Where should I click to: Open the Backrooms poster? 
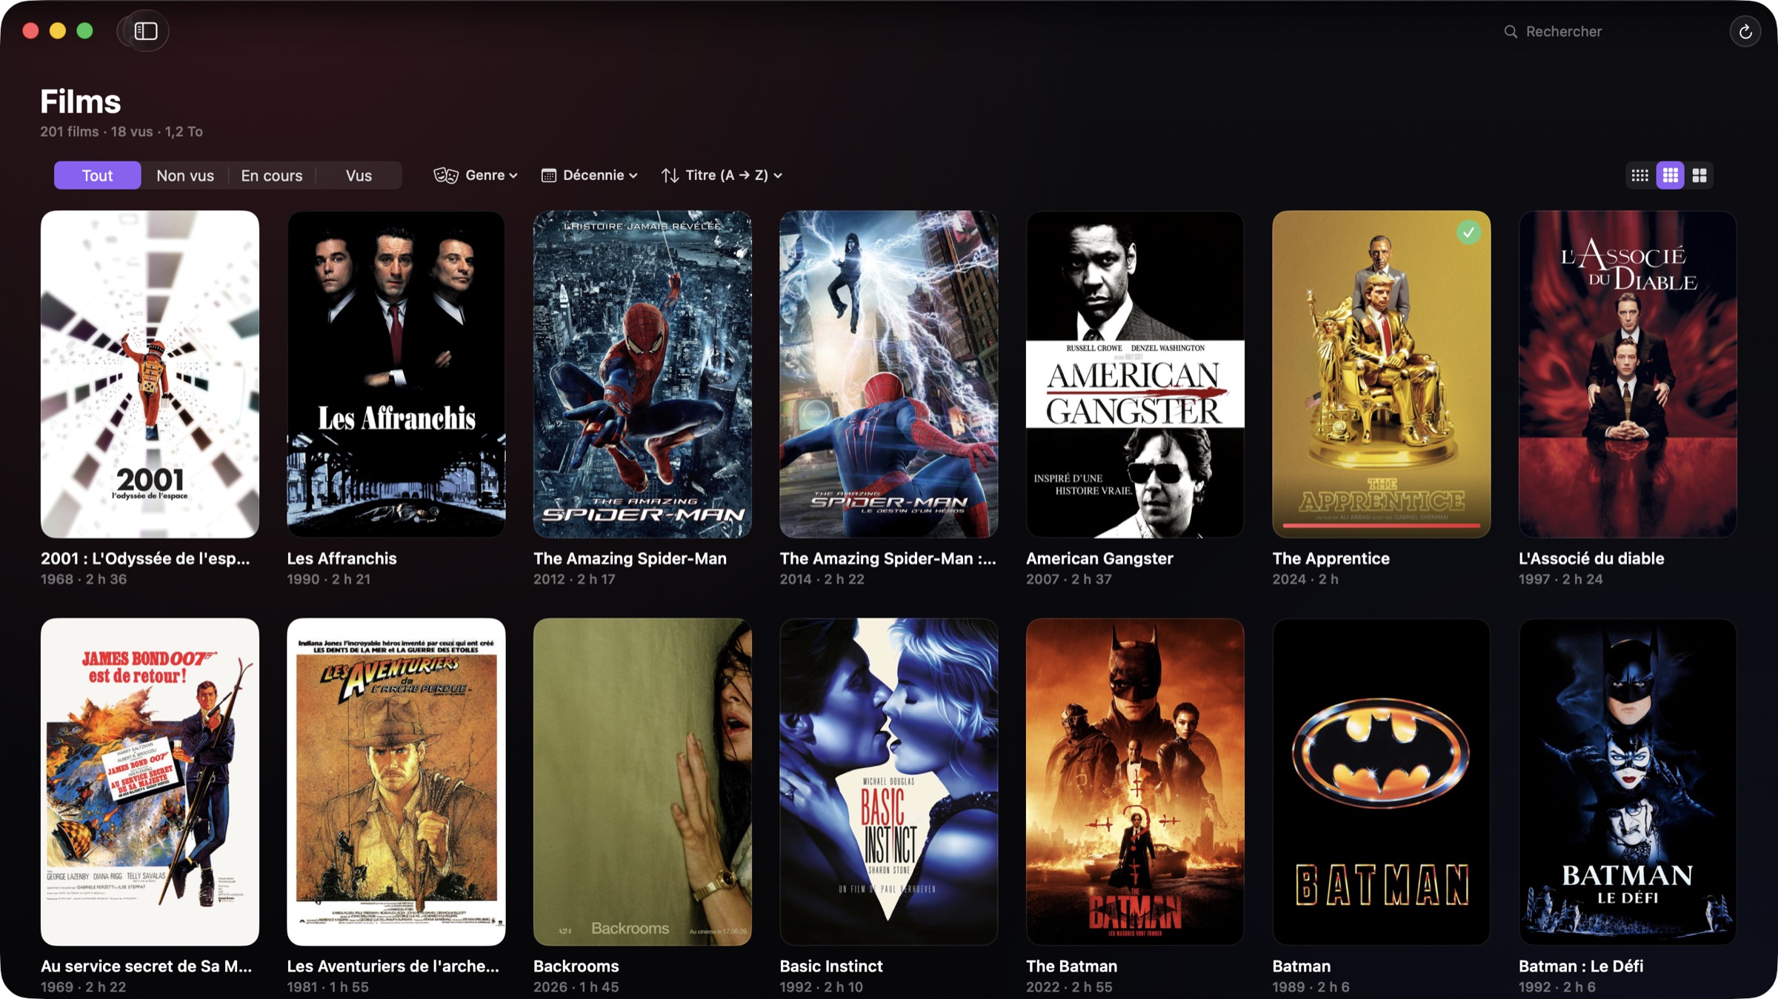[642, 782]
